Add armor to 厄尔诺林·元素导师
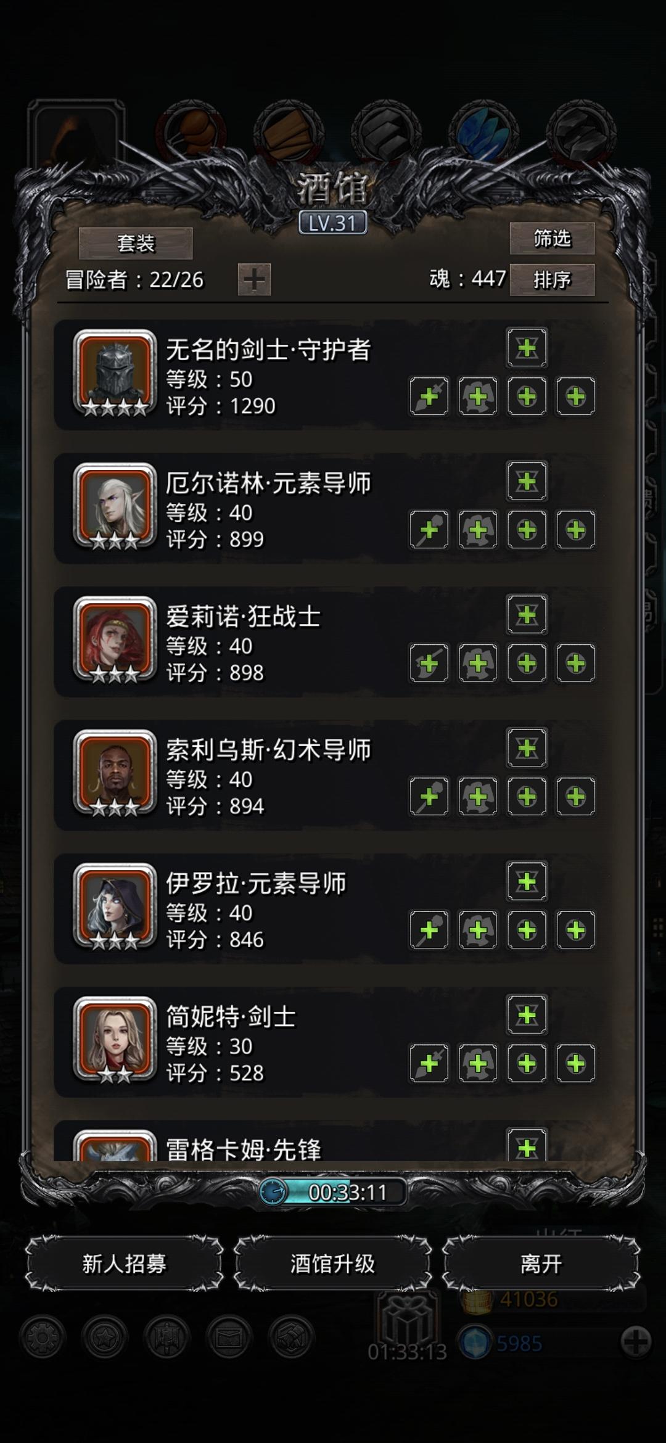Screen dimensions: 666x1443 (x=478, y=530)
